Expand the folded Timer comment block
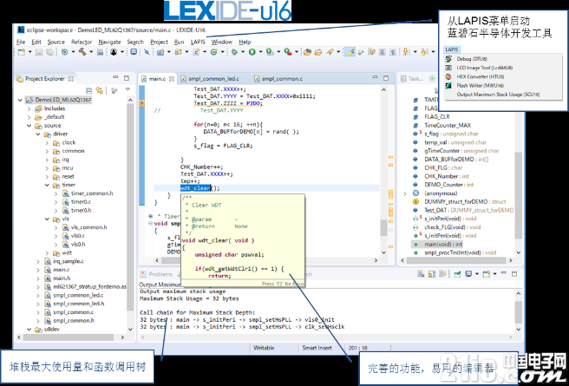 pos(150,216)
